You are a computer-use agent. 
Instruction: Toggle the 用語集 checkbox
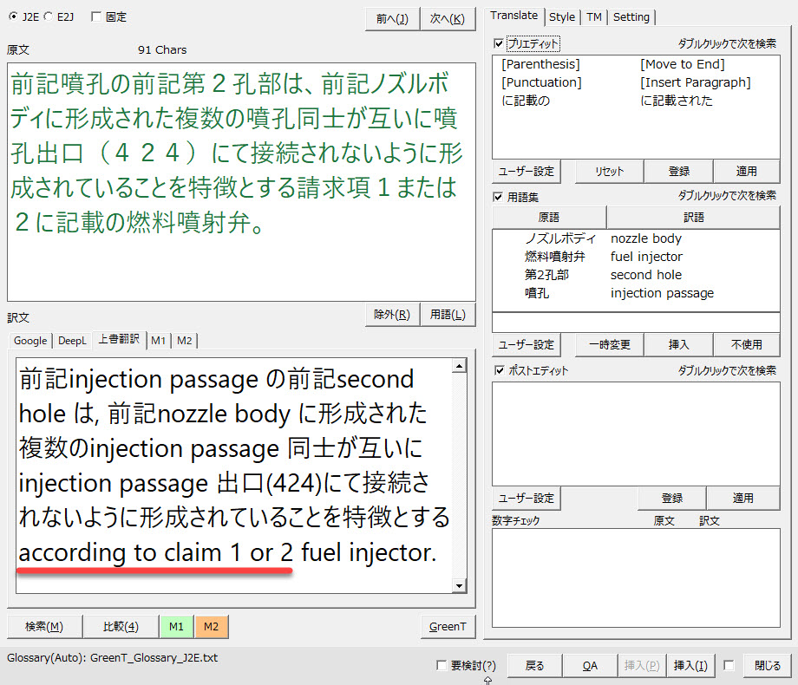(x=499, y=197)
